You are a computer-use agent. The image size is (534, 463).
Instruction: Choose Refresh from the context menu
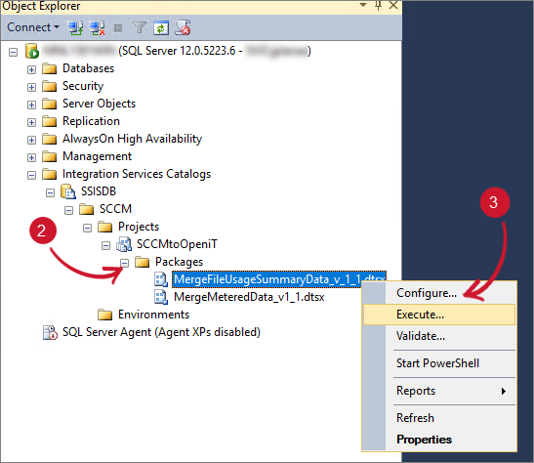pyautogui.click(x=439, y=418)
